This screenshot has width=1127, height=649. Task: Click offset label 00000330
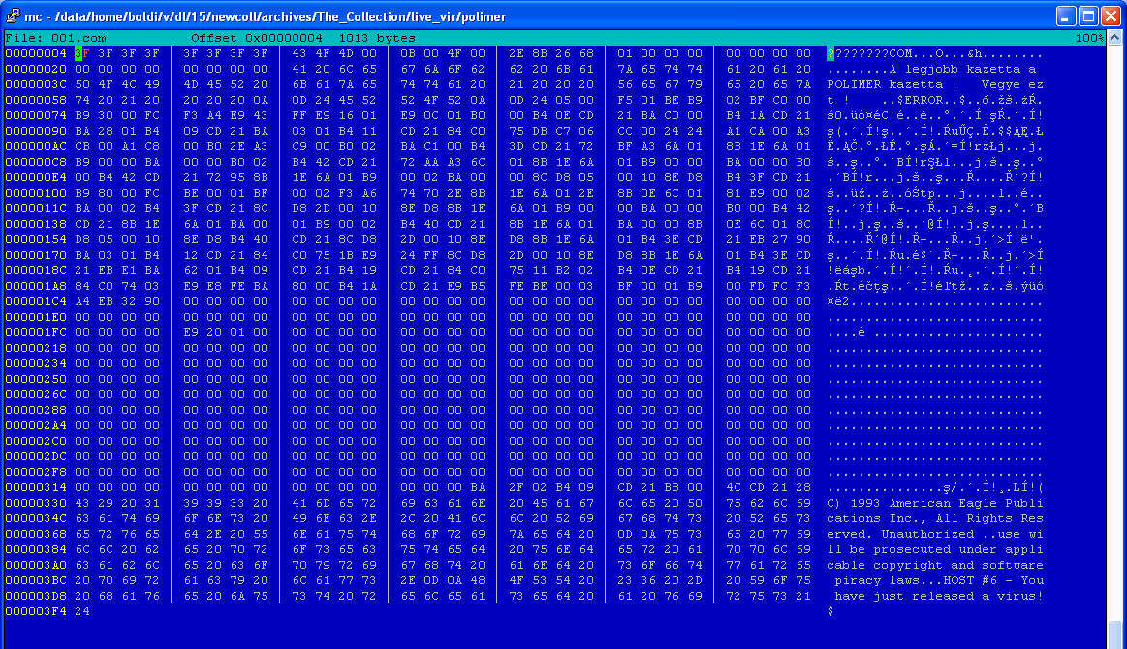point(36,503)
